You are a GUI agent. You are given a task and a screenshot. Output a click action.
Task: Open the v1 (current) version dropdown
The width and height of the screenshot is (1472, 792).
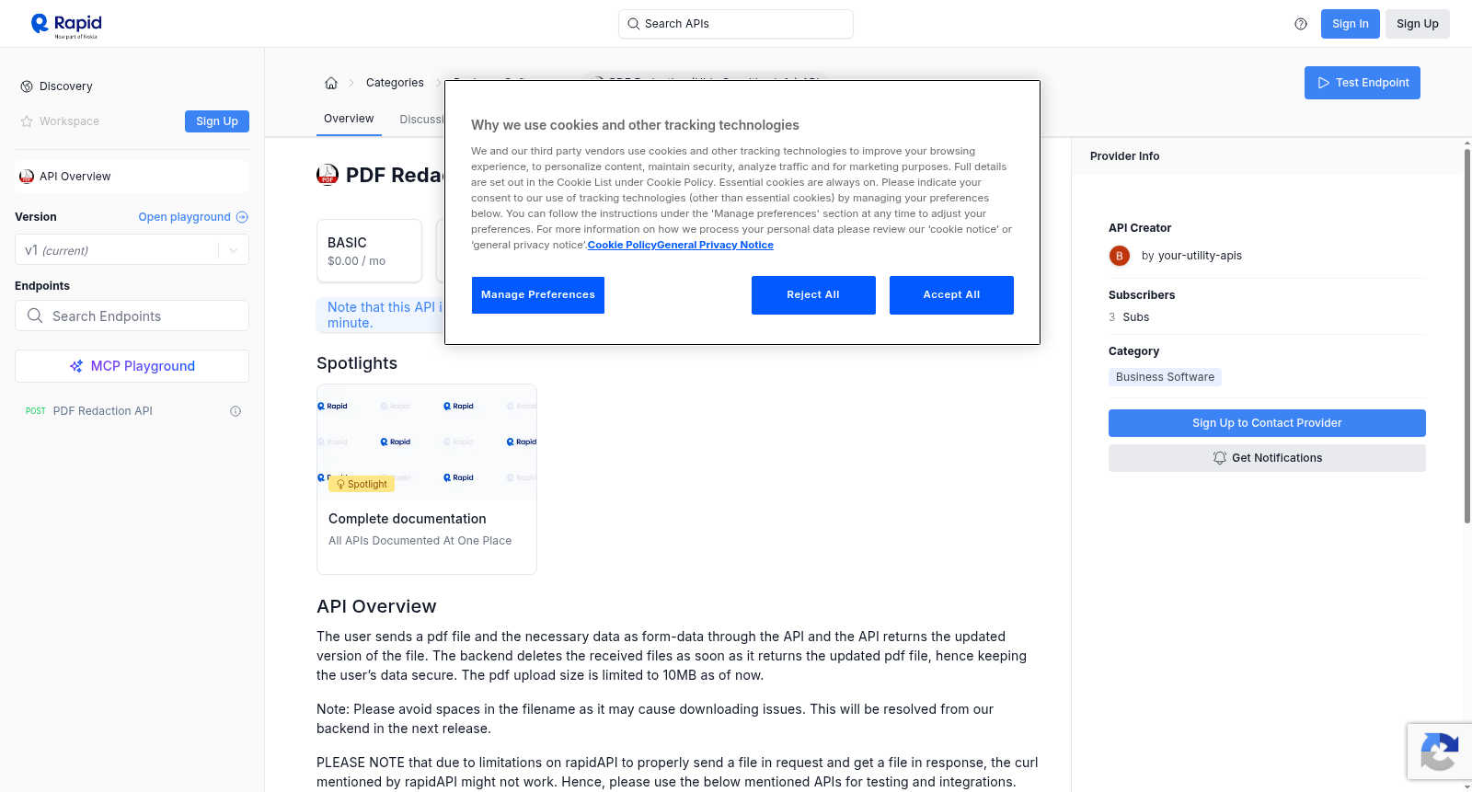point(132,250)
